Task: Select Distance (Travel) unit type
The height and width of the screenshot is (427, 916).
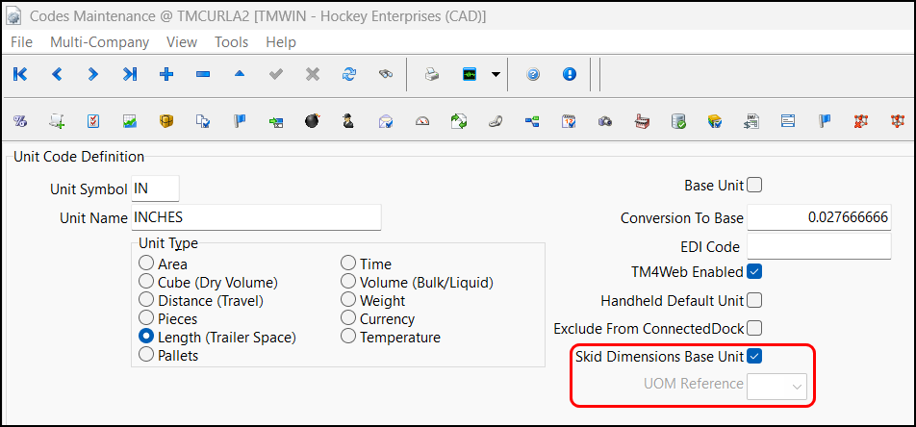Action: [146, 300]
